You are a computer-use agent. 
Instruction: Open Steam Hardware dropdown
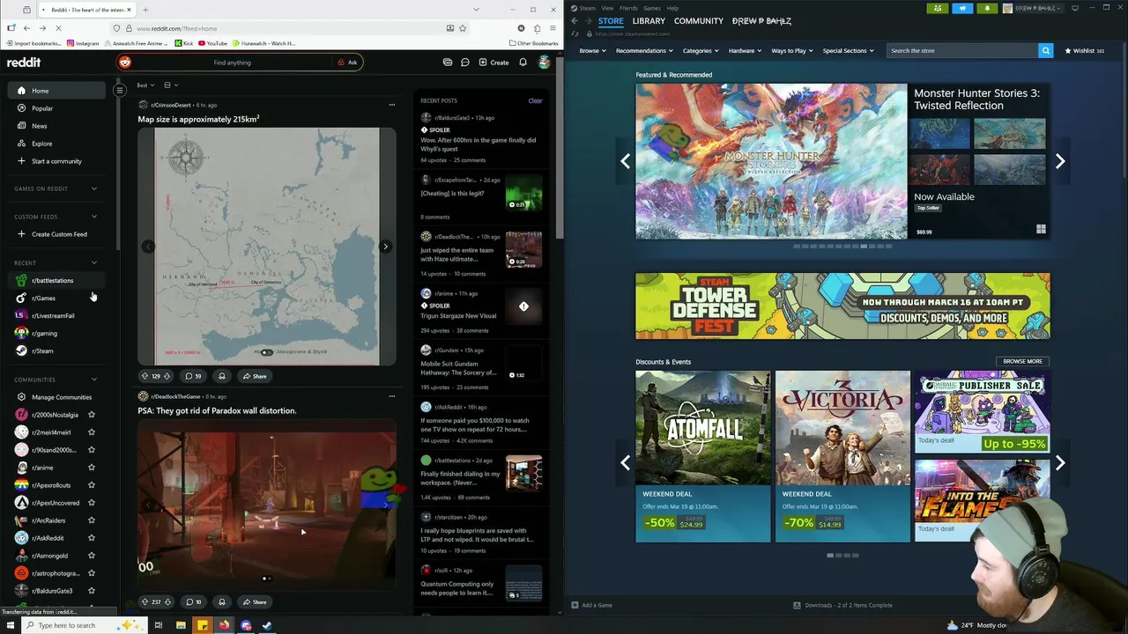(745, 50)
